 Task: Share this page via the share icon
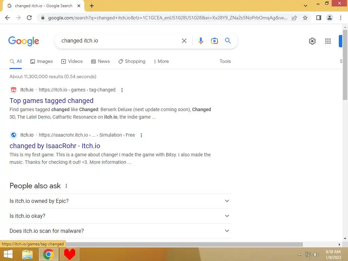click(x=294, y=18)
